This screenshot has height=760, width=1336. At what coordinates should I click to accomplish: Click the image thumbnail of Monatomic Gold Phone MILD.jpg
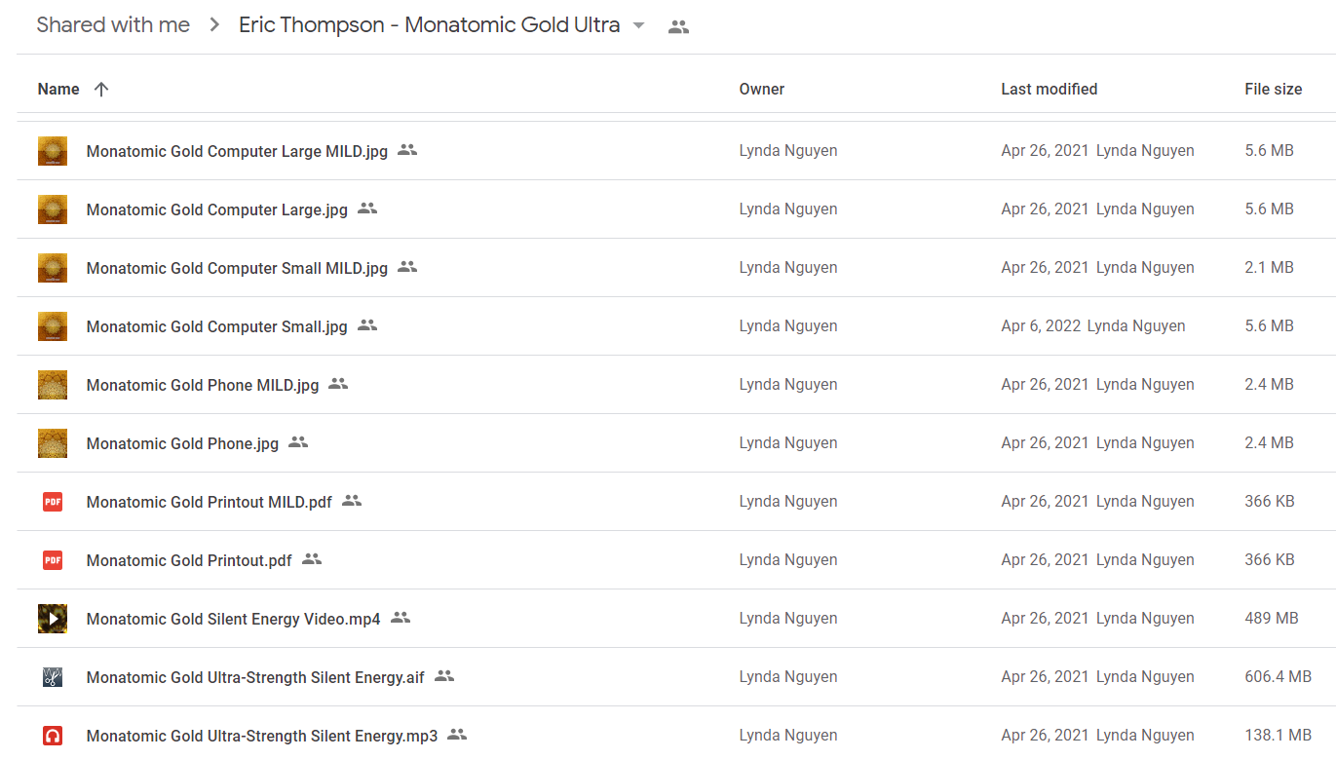[x=53, y=385]
